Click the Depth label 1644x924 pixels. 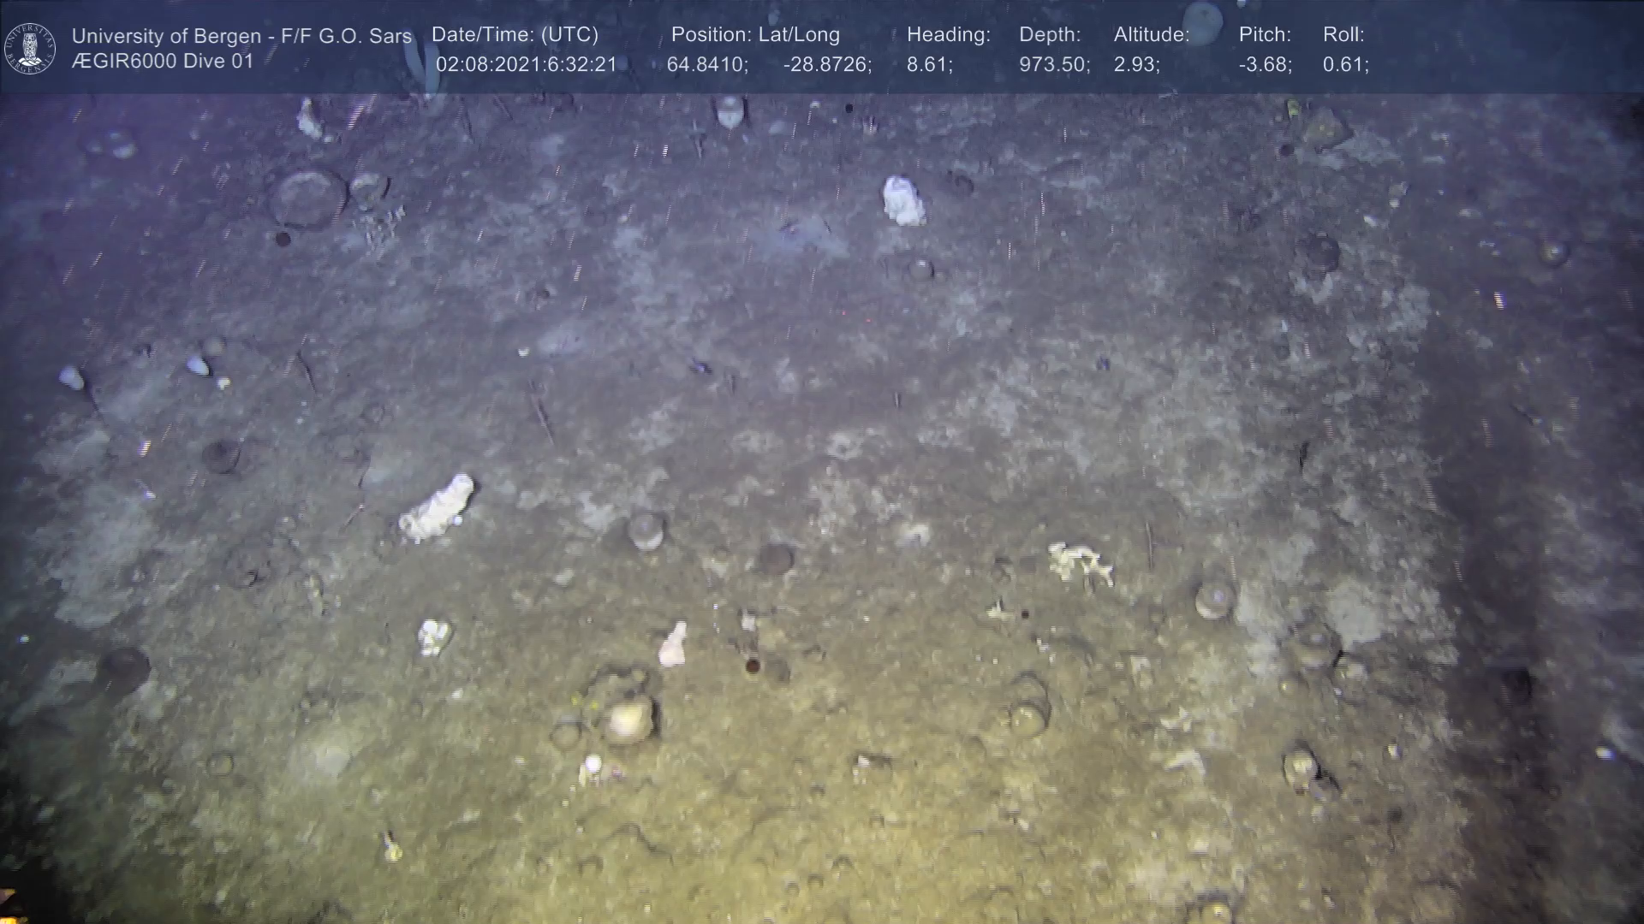click(1050, 35)
